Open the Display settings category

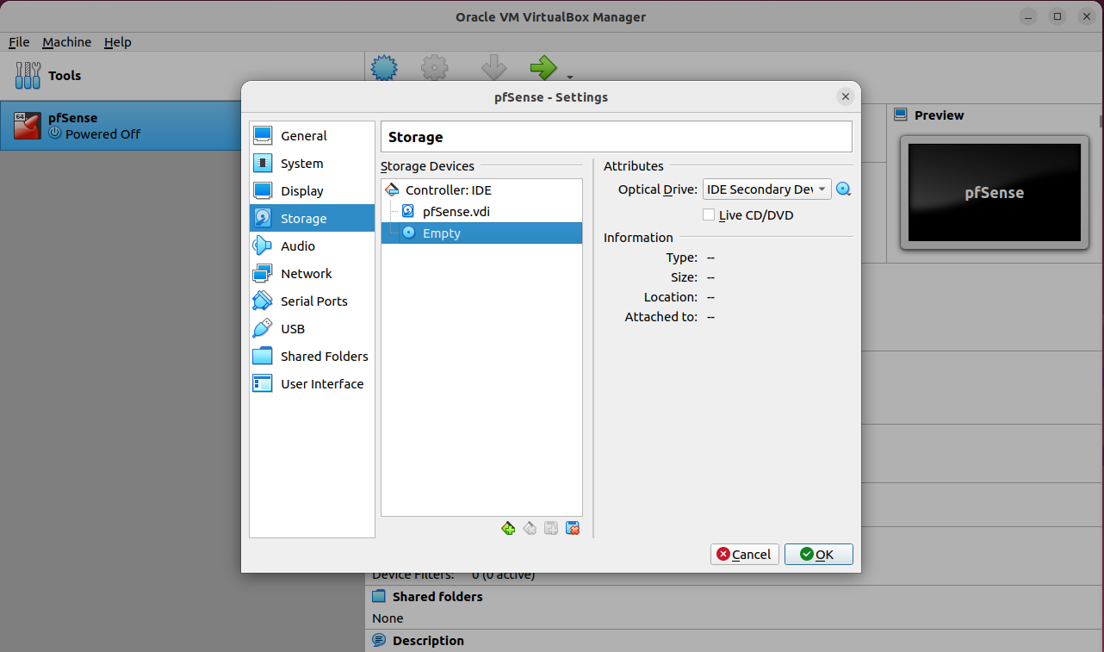point(312,191)
